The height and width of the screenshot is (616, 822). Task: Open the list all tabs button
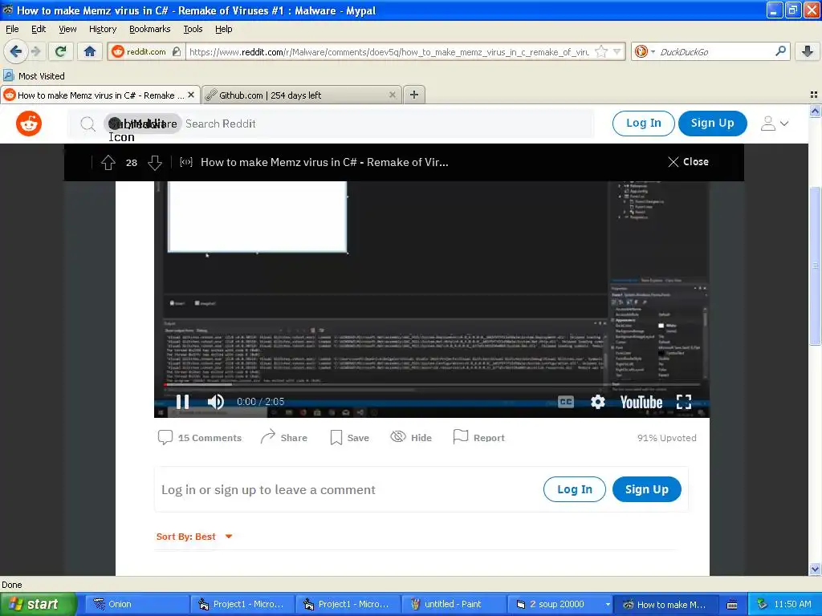point(814,95)
